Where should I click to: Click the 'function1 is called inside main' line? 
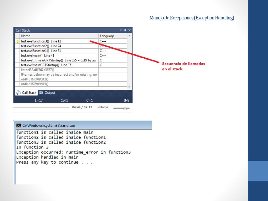(x=55, y=132)
